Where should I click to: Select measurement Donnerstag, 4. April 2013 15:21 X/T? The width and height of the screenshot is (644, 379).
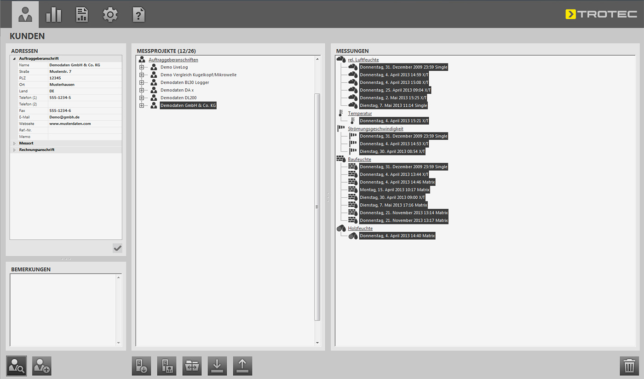[x=394, y=121]
